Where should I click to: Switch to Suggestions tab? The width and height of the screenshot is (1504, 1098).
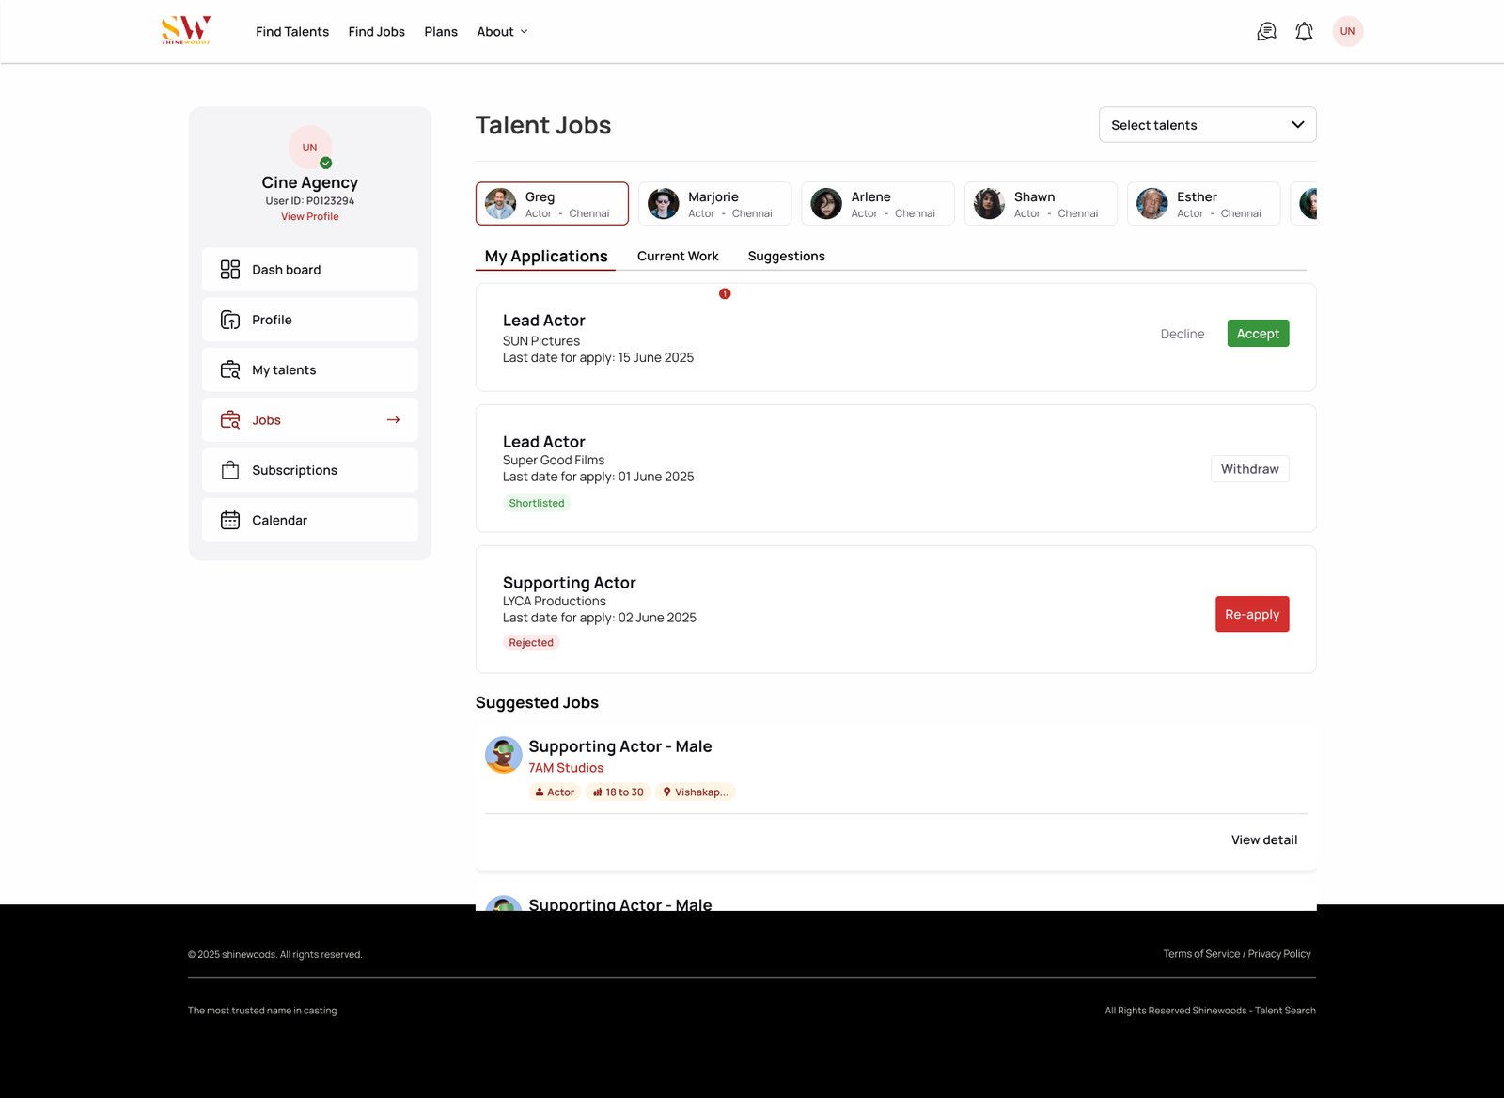787,256
